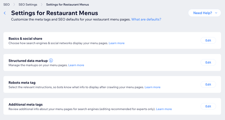The image size is (225, 120).
Task: Edit Additional meta tags settings
Action: [x=208, y=106]
